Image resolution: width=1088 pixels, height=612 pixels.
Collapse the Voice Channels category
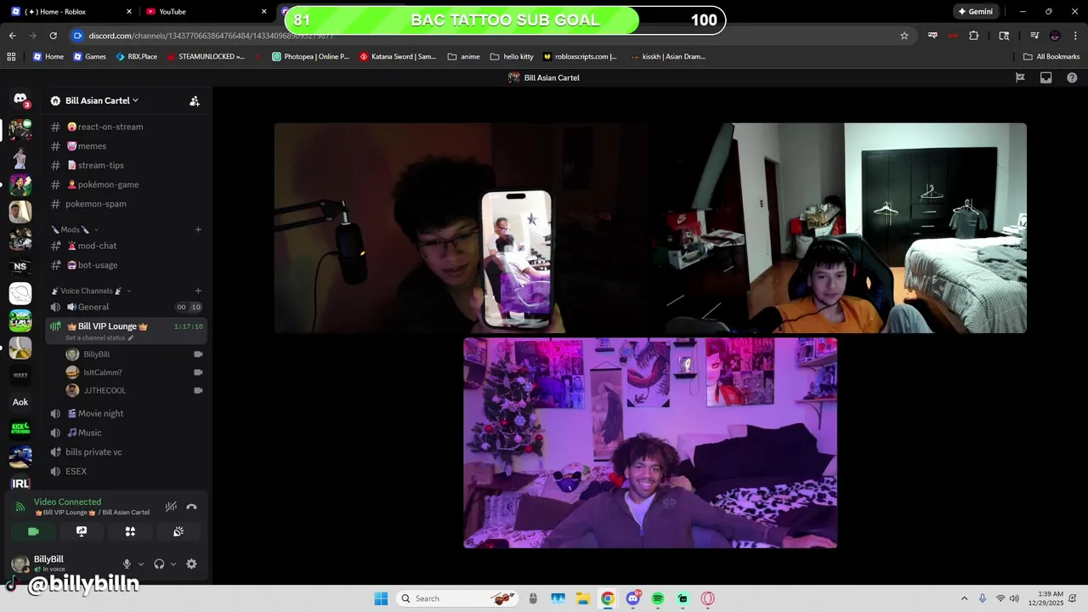(x=91, y=291)
